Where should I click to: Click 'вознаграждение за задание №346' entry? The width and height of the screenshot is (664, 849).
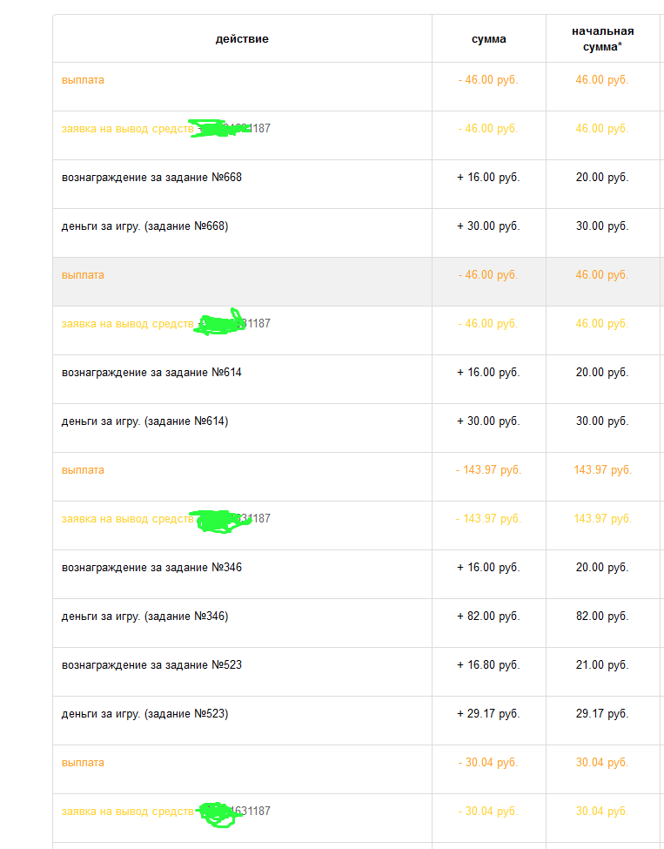(151, 568)
